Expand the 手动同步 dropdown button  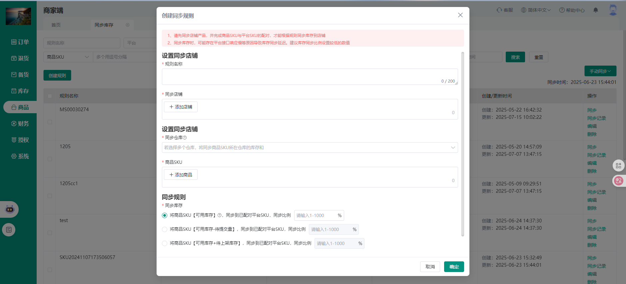[x=600, y=71]
